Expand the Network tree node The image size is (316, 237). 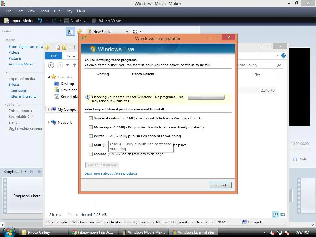49,122
